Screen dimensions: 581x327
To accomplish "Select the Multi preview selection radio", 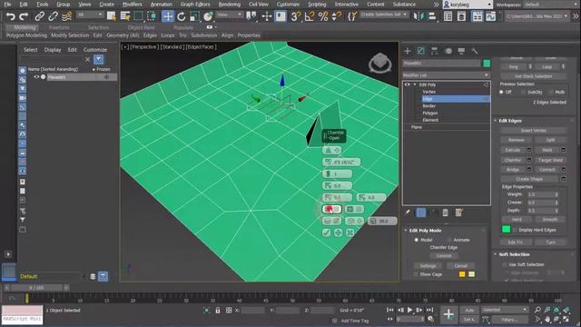I will click(x=550, y=92).
